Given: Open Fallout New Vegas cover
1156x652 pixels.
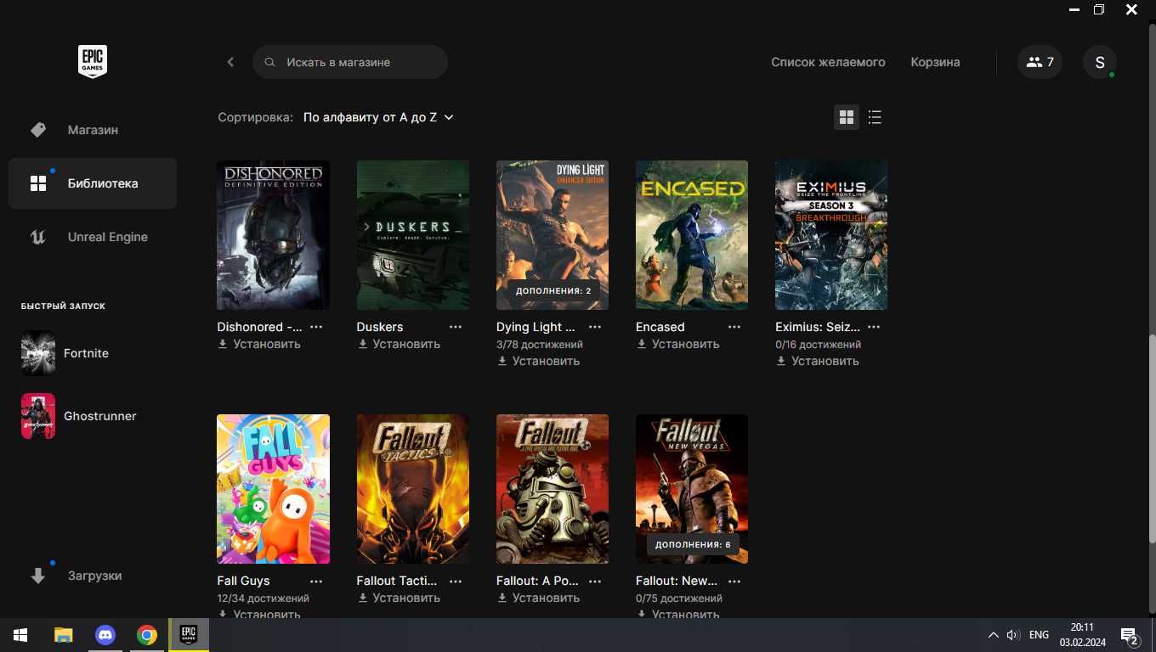Looking at the screenshot, I should pyautogui.click(x=691, y=489).
